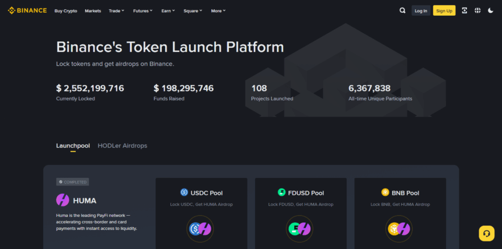The height and width of the screenshot is (249, 502).
Task: Expand the Square dropdown menu
Action: [x=193, y=10]
